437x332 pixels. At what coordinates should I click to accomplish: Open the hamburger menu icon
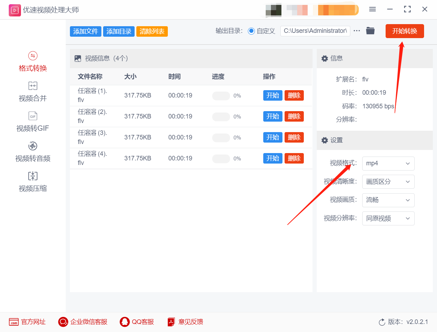click(x=372, y=9)
